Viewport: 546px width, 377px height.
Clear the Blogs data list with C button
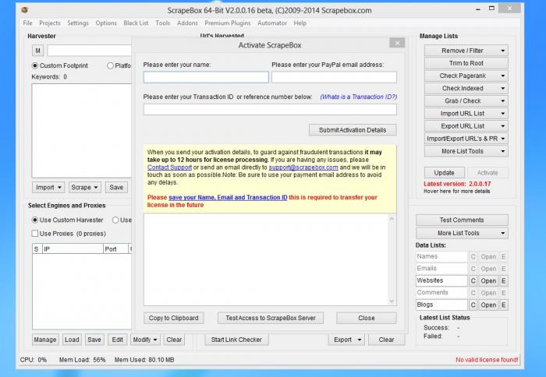click(x=473, y=305)
